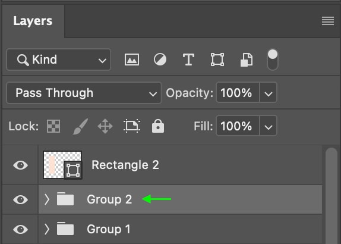Viewport: 341px width, 244px height.
Task: Open the Pass Through blend mode dropdown
Action: (x=84, y=93)
